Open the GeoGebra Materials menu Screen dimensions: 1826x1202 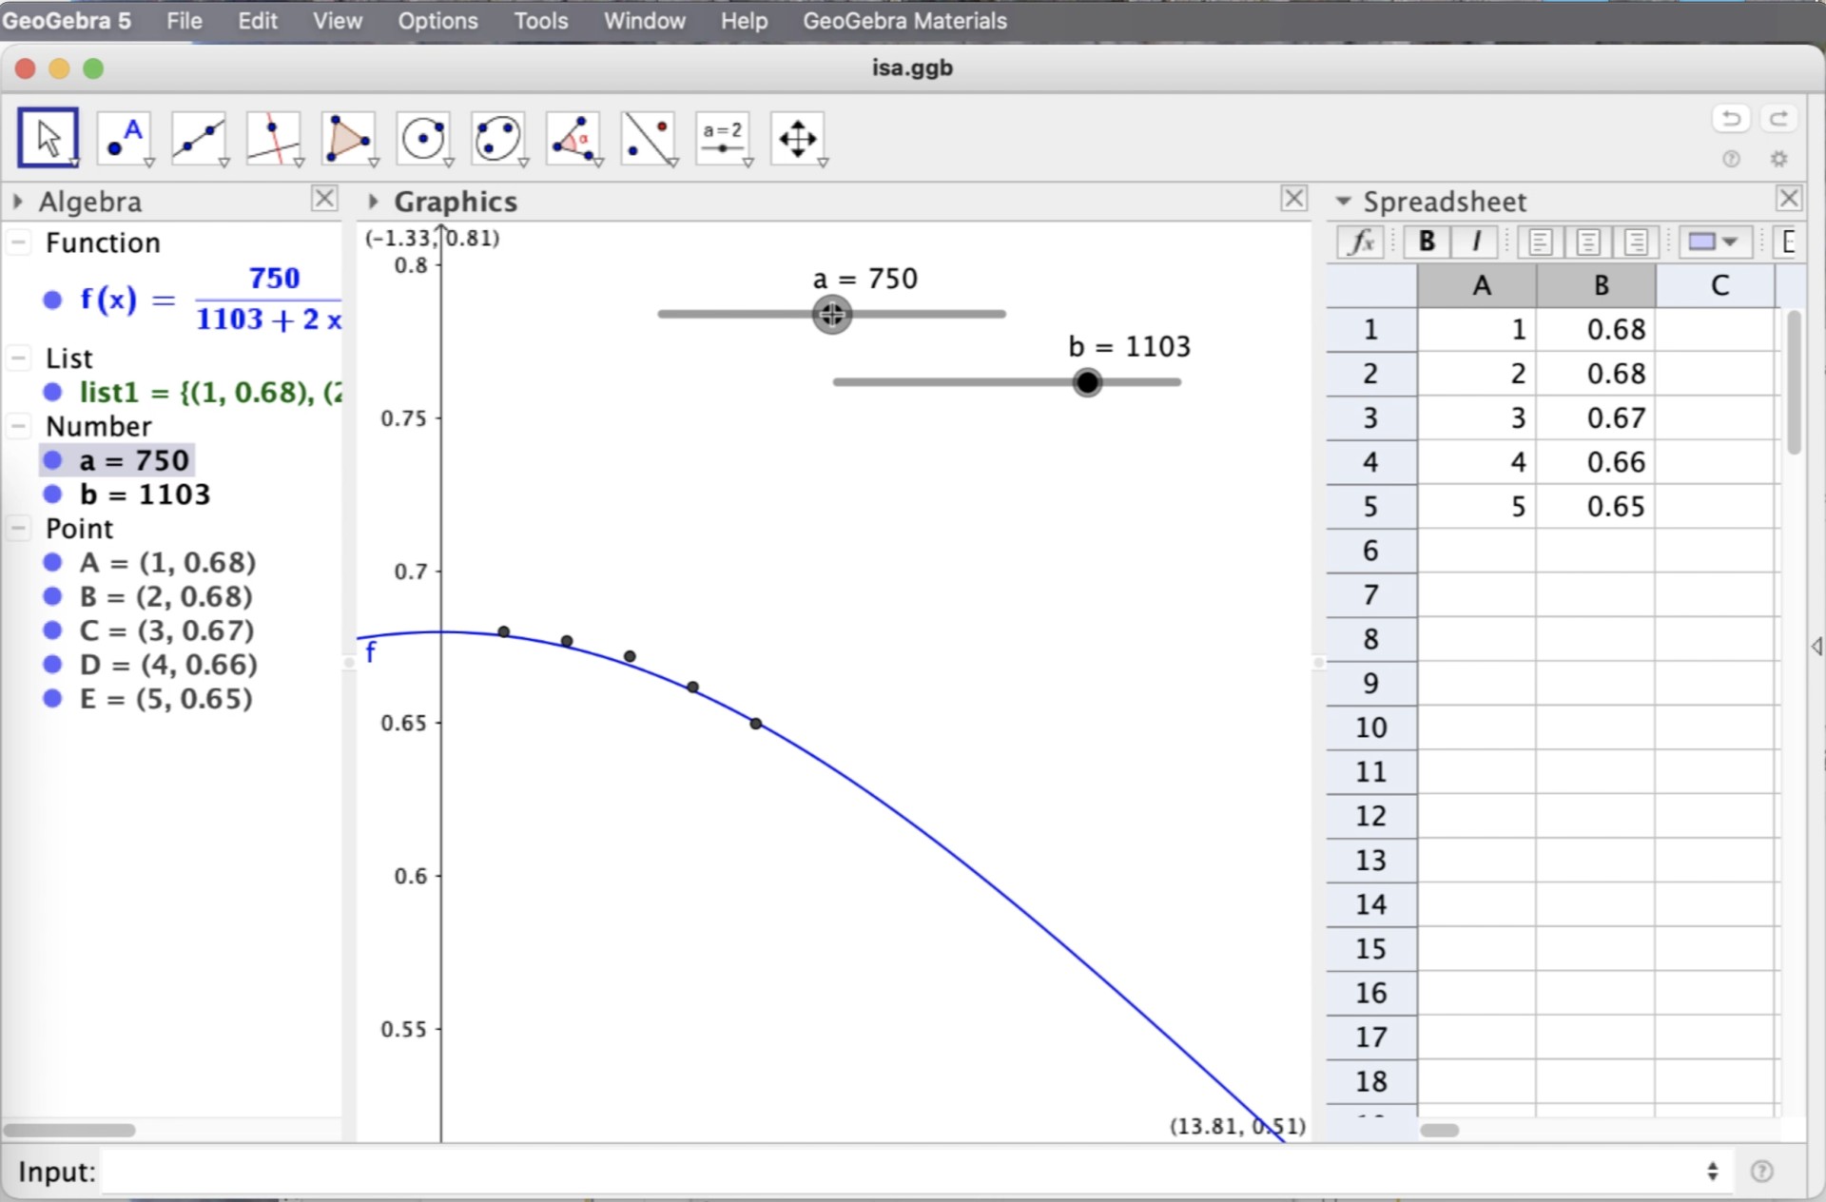click(x=903, y=21)
